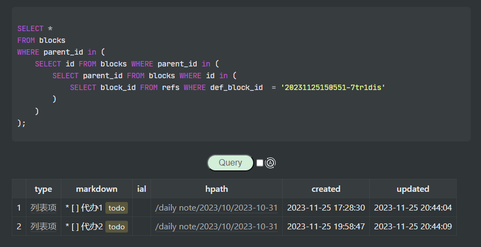The height and width of the screenshot is (247, 481).
Task: Open the hpath link in row 2
Action: pos(216,227)
